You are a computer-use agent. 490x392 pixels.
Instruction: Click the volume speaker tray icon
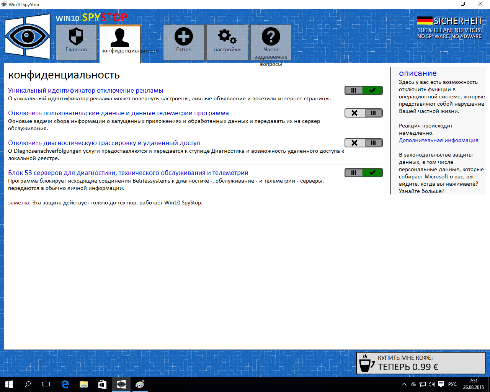pos(432,384)
